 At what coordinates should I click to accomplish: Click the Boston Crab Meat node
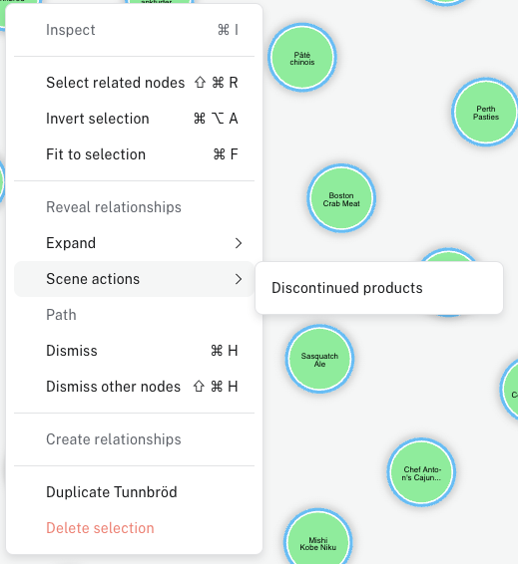point(341,198)
